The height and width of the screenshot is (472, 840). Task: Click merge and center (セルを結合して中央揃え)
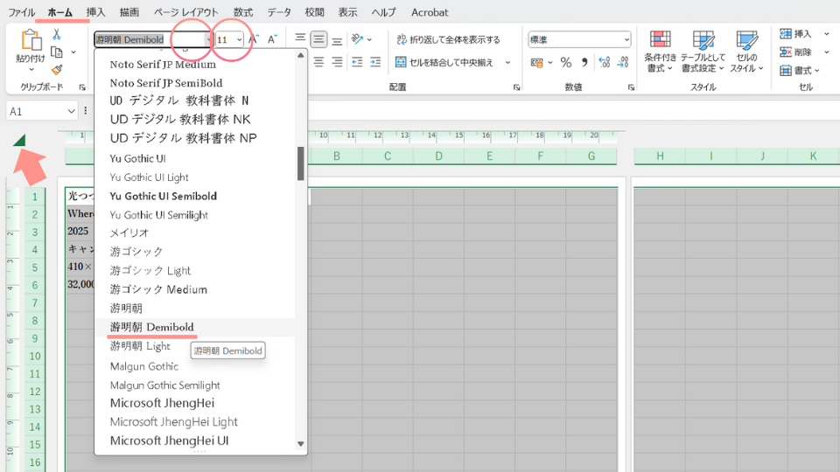[x=444, y=63]
